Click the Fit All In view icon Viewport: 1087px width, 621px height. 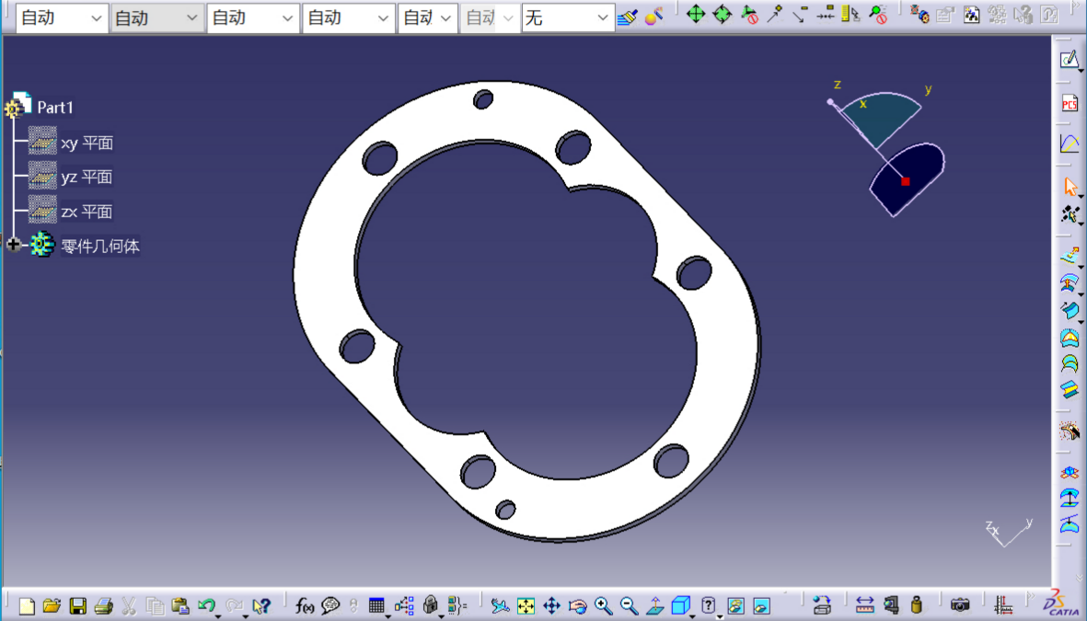526,605
